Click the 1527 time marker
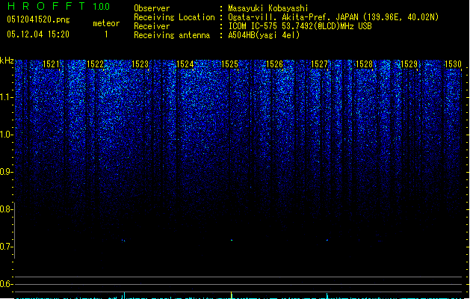This screenshot has width=470, height=299. [319, 64]
